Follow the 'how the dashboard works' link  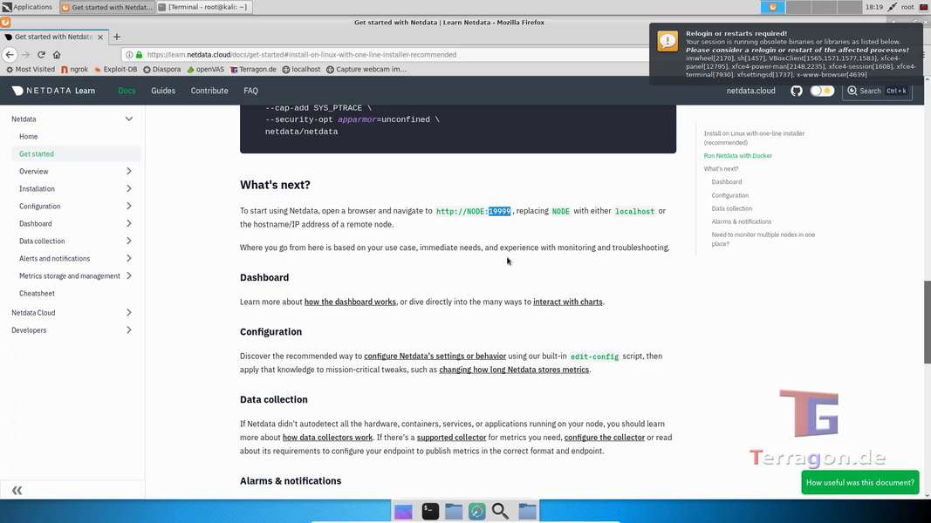pyautogui.click(x=350, y=302)
